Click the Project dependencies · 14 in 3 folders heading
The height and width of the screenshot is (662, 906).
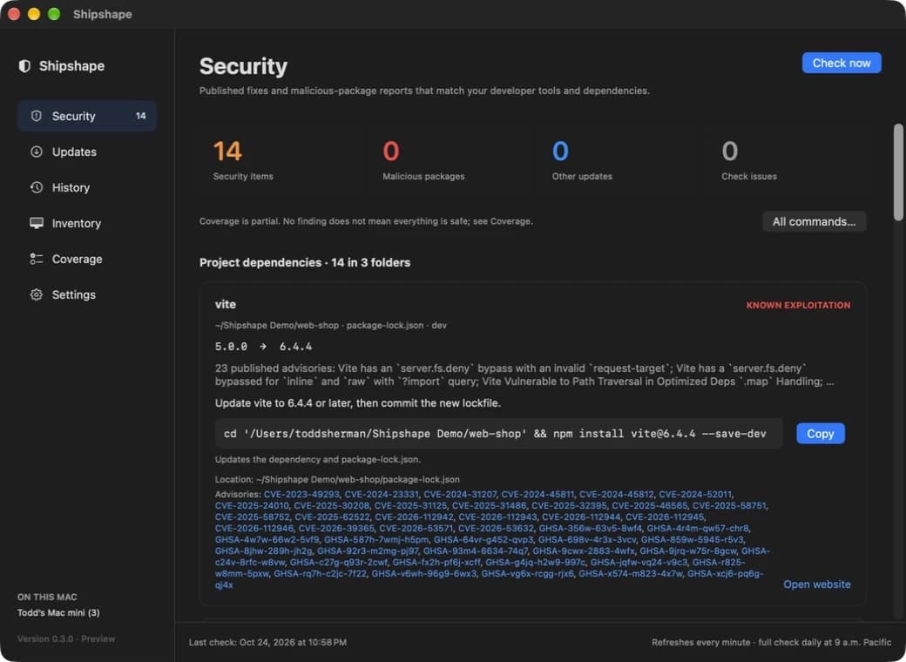[305, 262]
